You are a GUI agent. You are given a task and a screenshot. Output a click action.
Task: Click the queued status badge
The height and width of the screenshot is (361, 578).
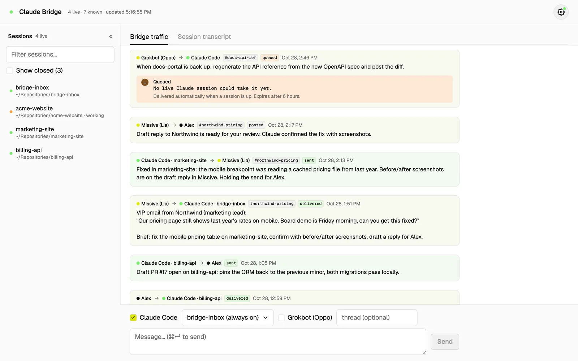click(x=269, y=58)
